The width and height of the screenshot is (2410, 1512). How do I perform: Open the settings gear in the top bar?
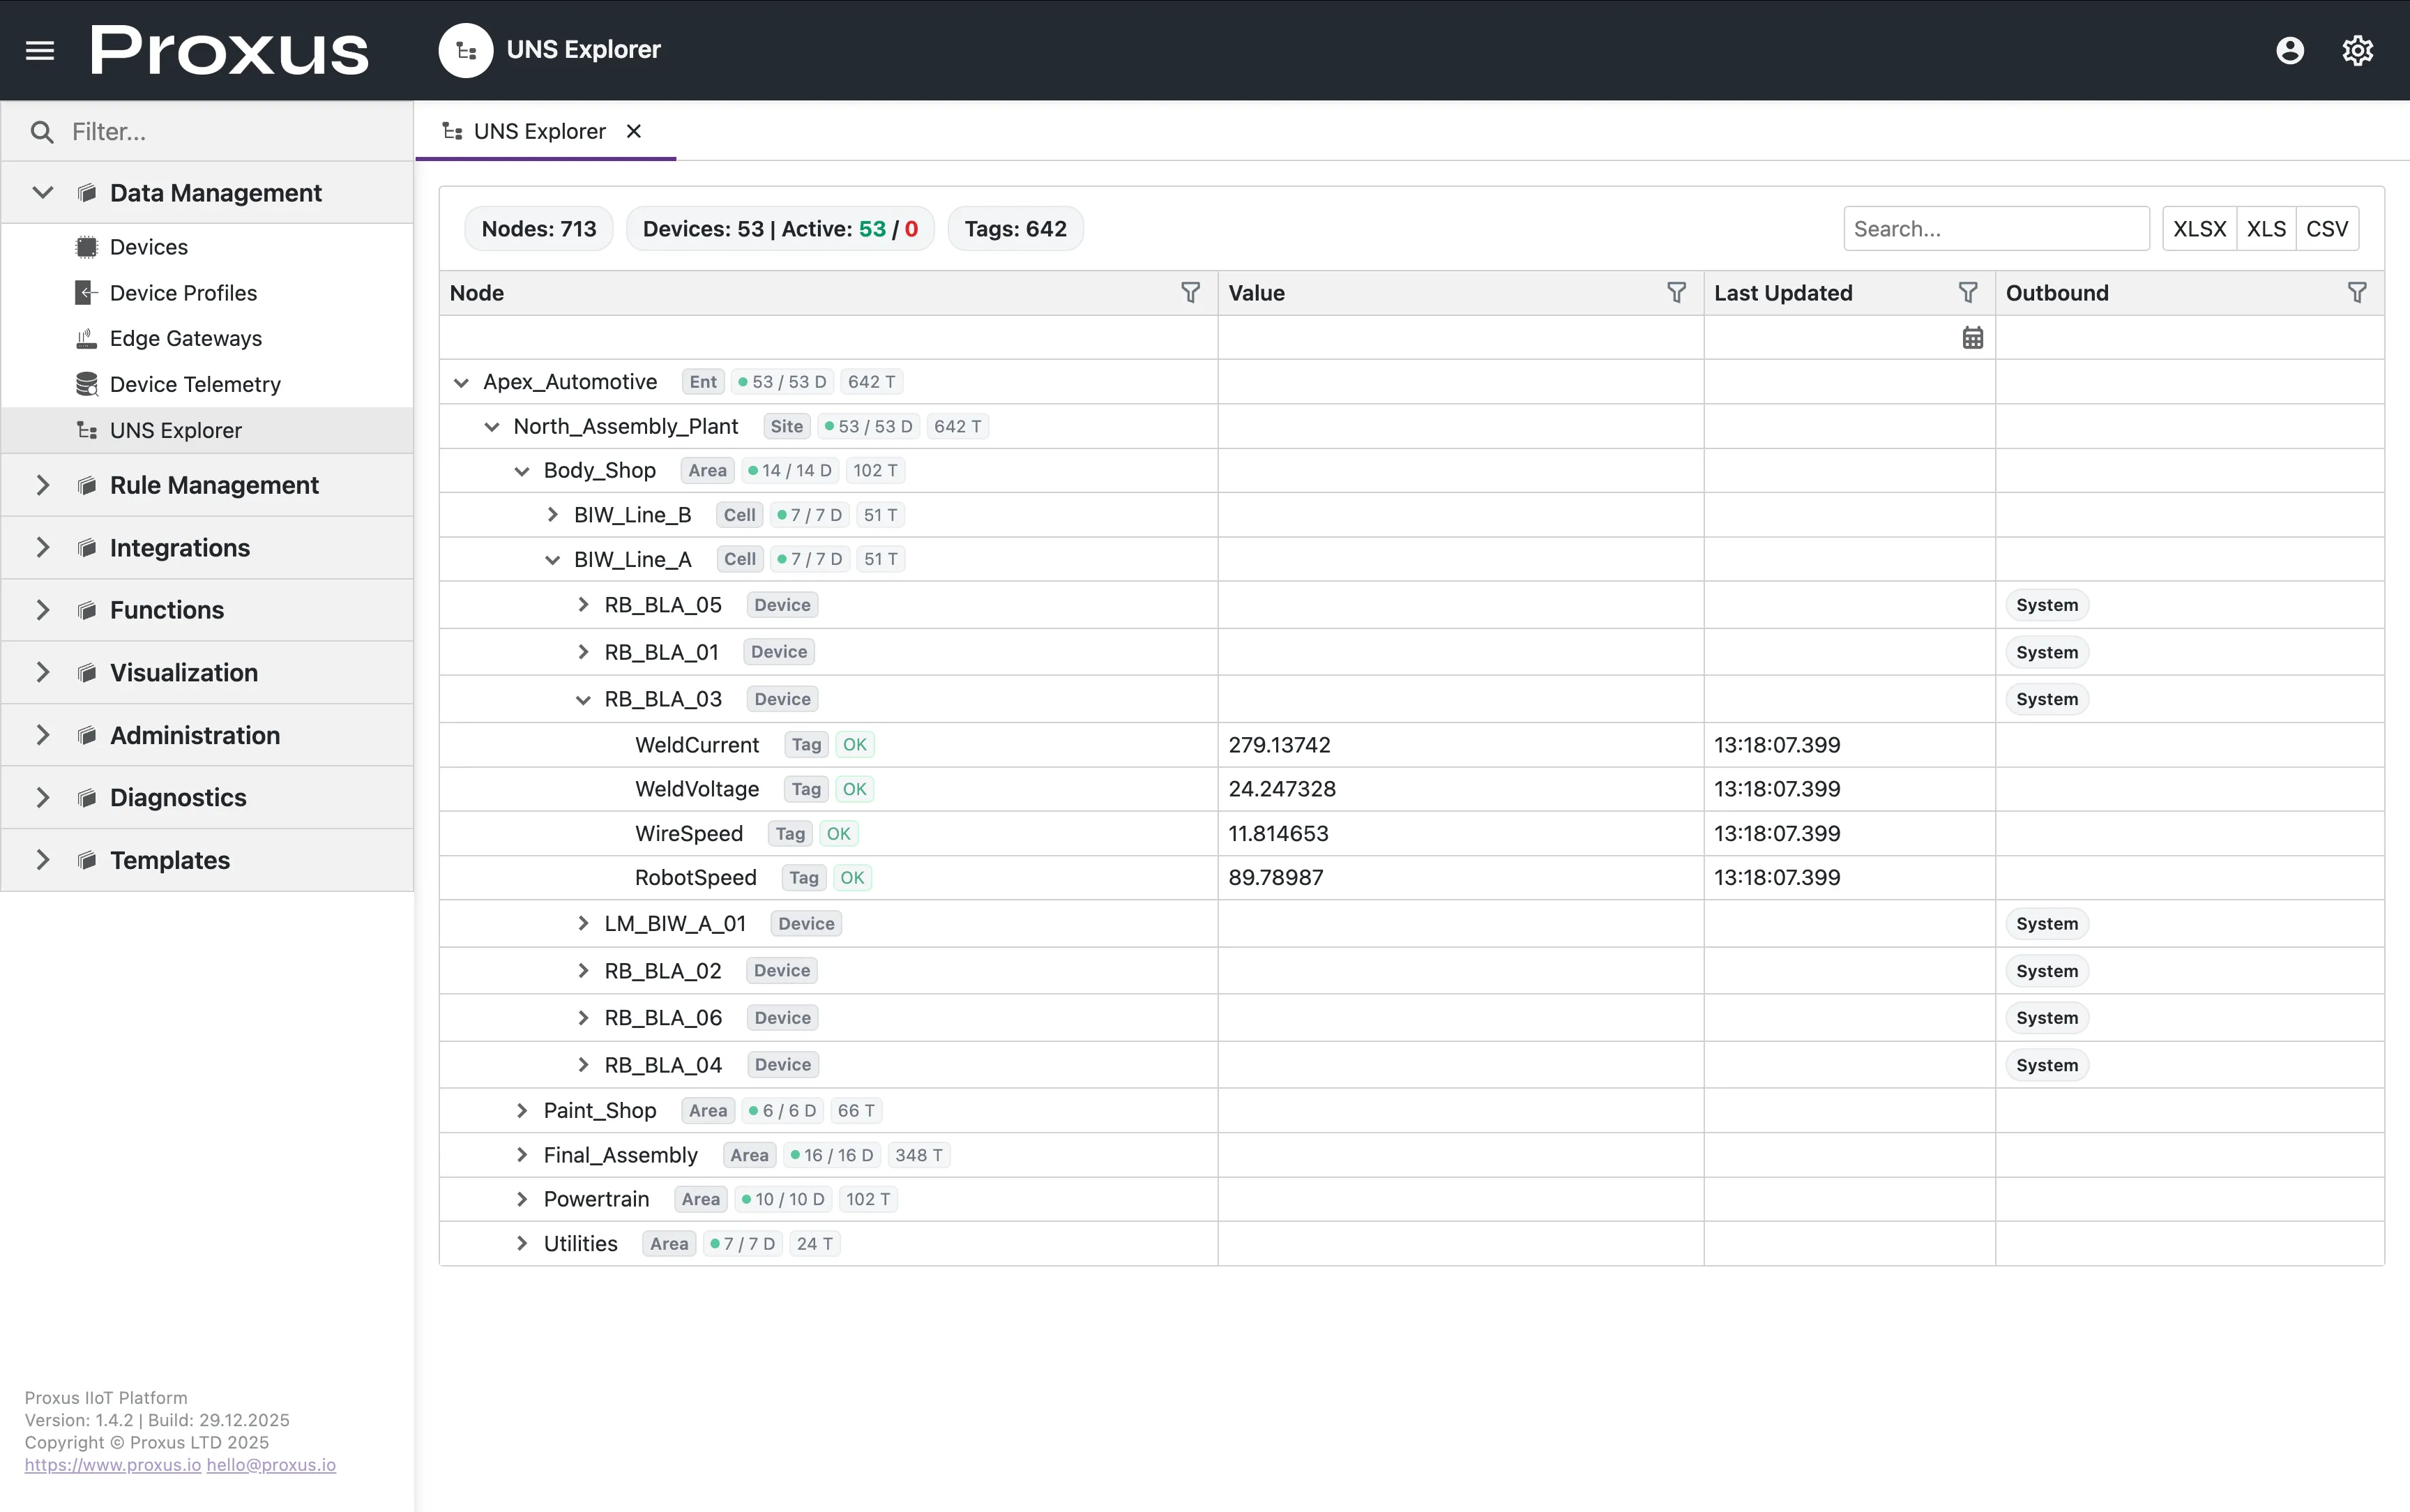coord(2357,49)
